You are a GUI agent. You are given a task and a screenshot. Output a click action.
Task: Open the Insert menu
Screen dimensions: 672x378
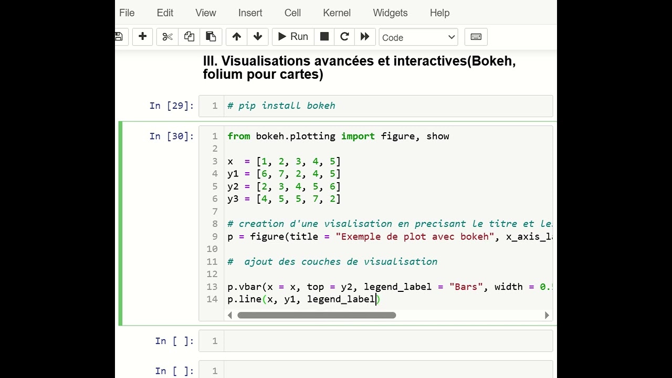point(250,13)
